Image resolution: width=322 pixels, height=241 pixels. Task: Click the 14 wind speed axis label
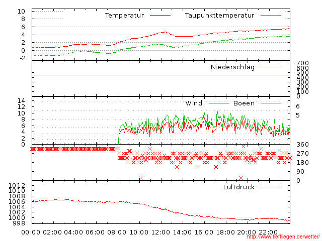[x=21, y=100]
